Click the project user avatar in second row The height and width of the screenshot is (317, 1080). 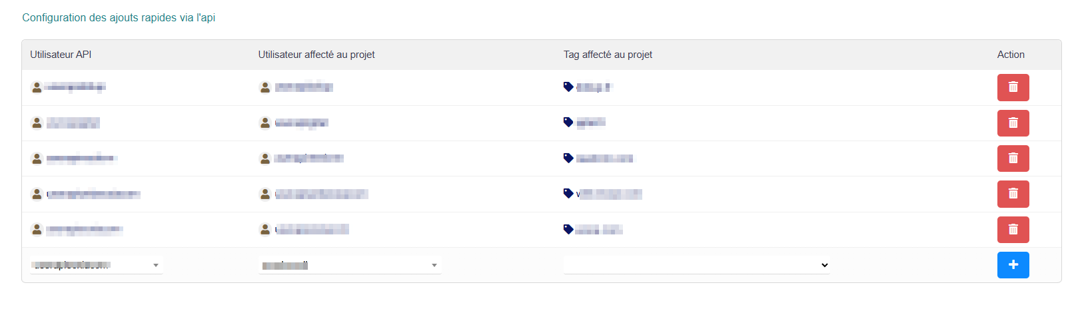(x=265, y=123)
